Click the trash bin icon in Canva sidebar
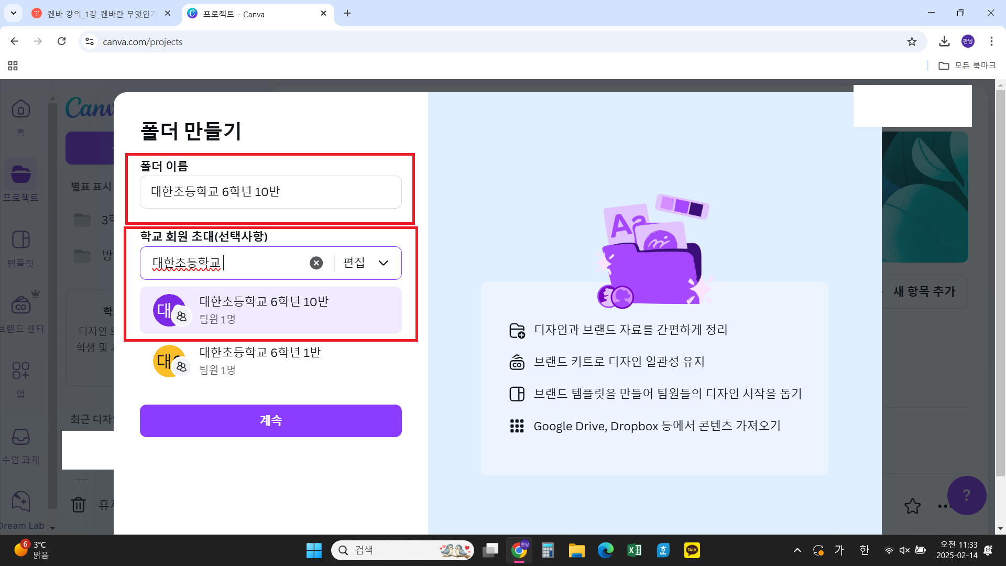 78,505
